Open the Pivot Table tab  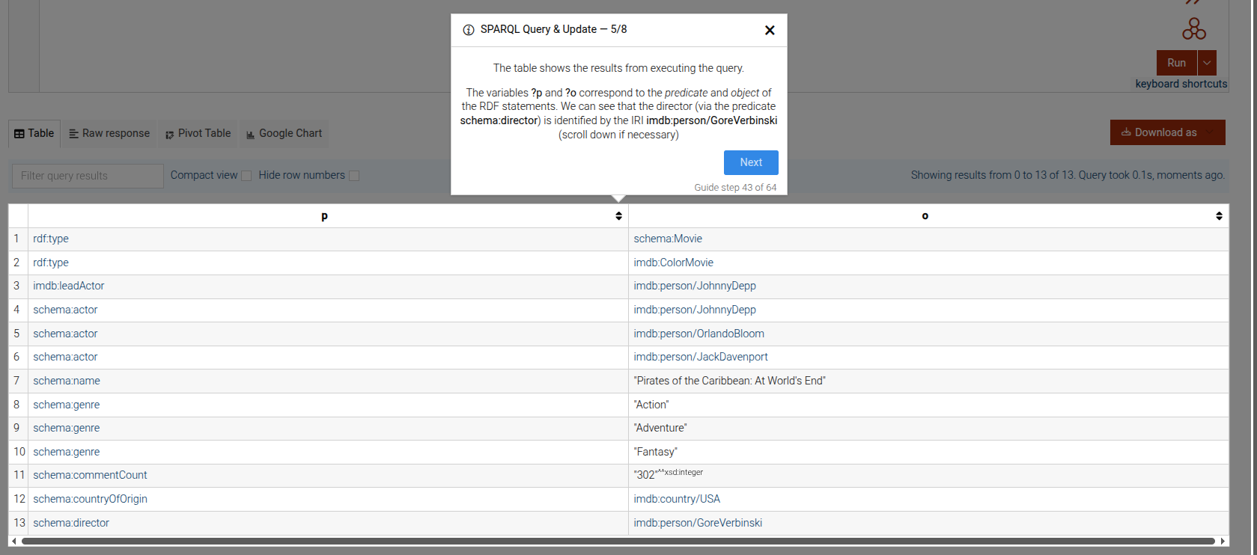(198, 133)
